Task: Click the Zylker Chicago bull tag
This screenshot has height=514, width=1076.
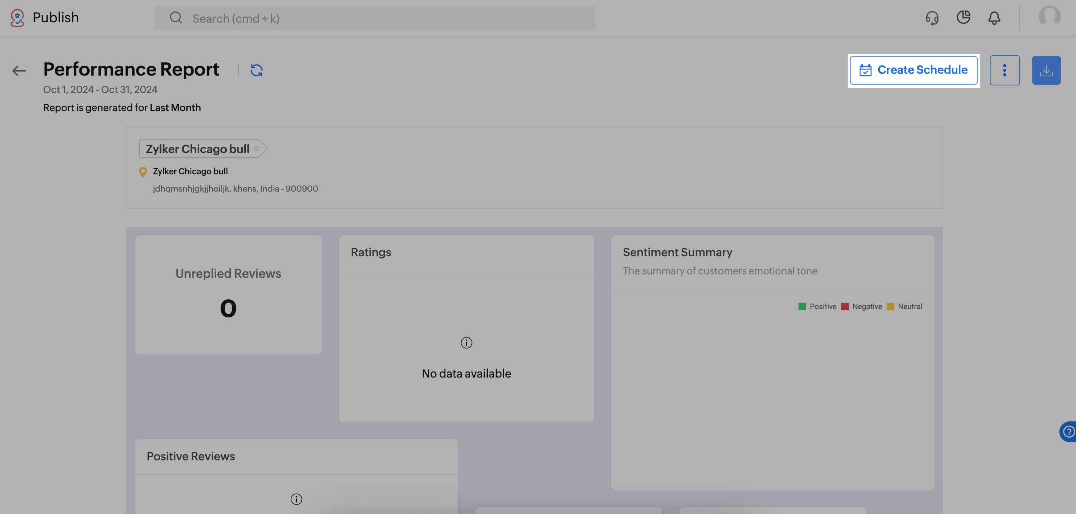Action: 203,149
